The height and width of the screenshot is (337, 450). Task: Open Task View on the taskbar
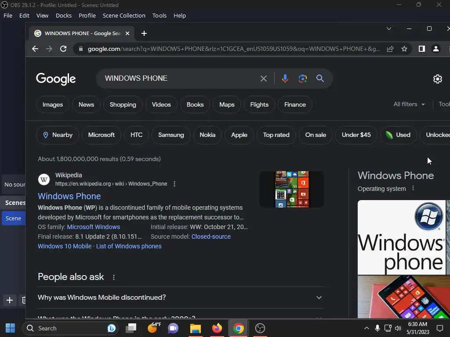131,328
